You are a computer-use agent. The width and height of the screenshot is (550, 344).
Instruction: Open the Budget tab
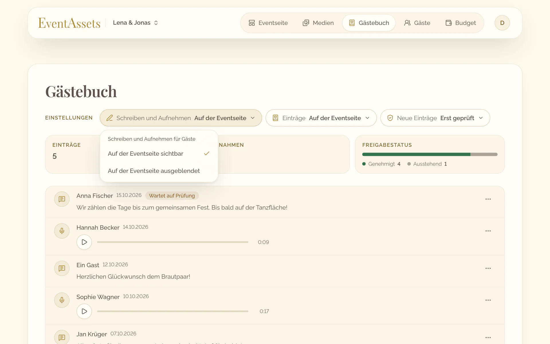tap(461, 23)
